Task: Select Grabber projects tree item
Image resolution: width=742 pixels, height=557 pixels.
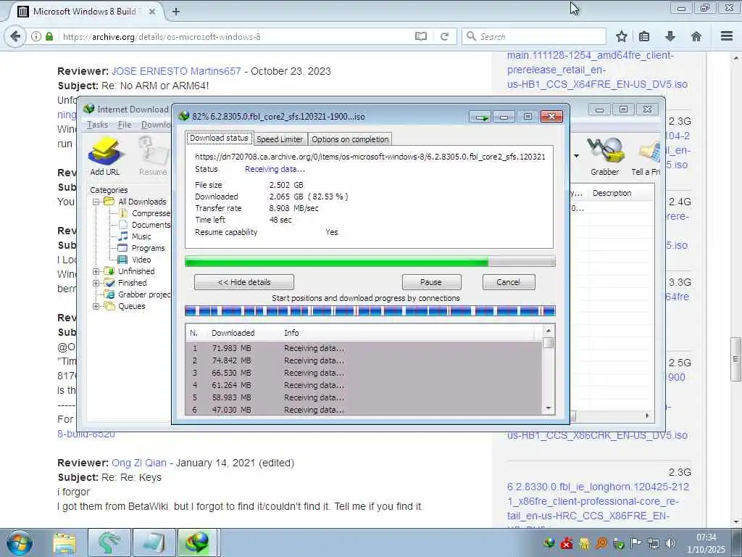Action: point(138,294)
